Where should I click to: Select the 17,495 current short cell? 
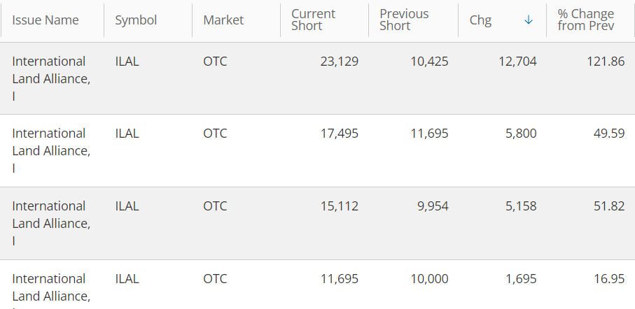point(339,134)
